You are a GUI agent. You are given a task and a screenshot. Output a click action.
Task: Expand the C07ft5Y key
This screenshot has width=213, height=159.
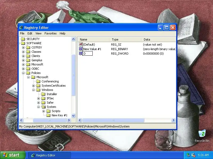tap(23, 48)
